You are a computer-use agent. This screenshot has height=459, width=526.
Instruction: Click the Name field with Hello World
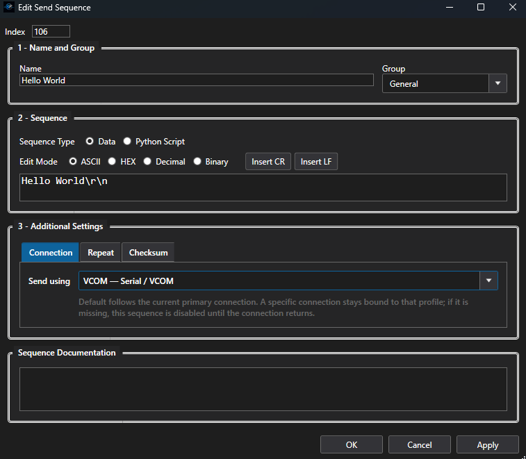(x=196, y=80)
